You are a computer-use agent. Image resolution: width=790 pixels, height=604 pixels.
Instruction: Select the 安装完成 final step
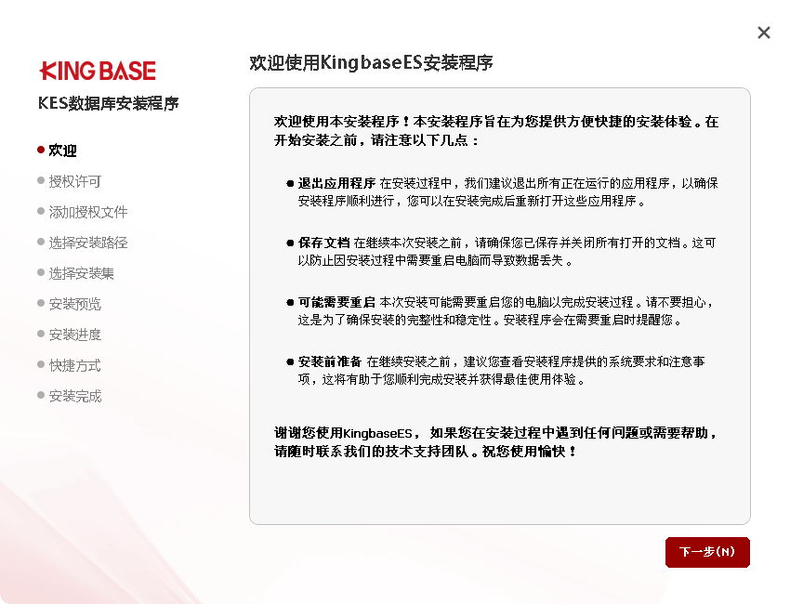[x=75, y=396]
